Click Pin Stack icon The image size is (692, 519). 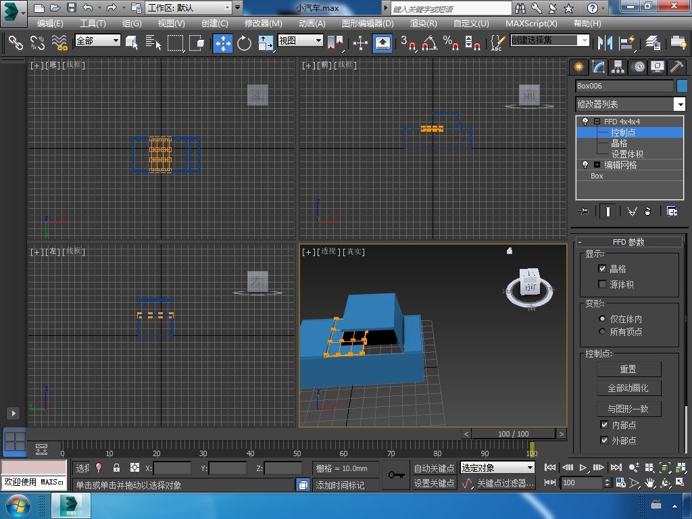coord(583,212)
